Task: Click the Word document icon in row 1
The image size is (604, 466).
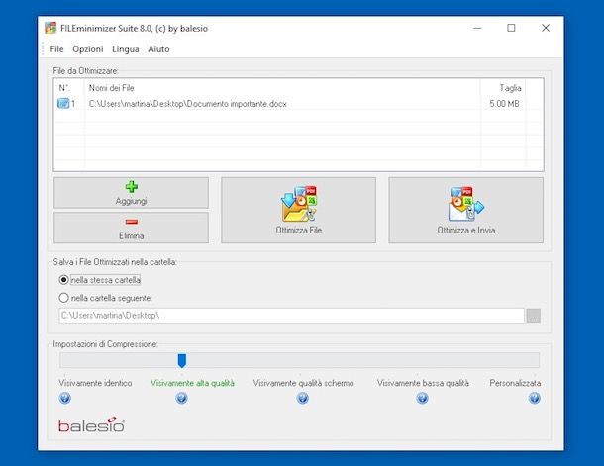Action: 63,104
